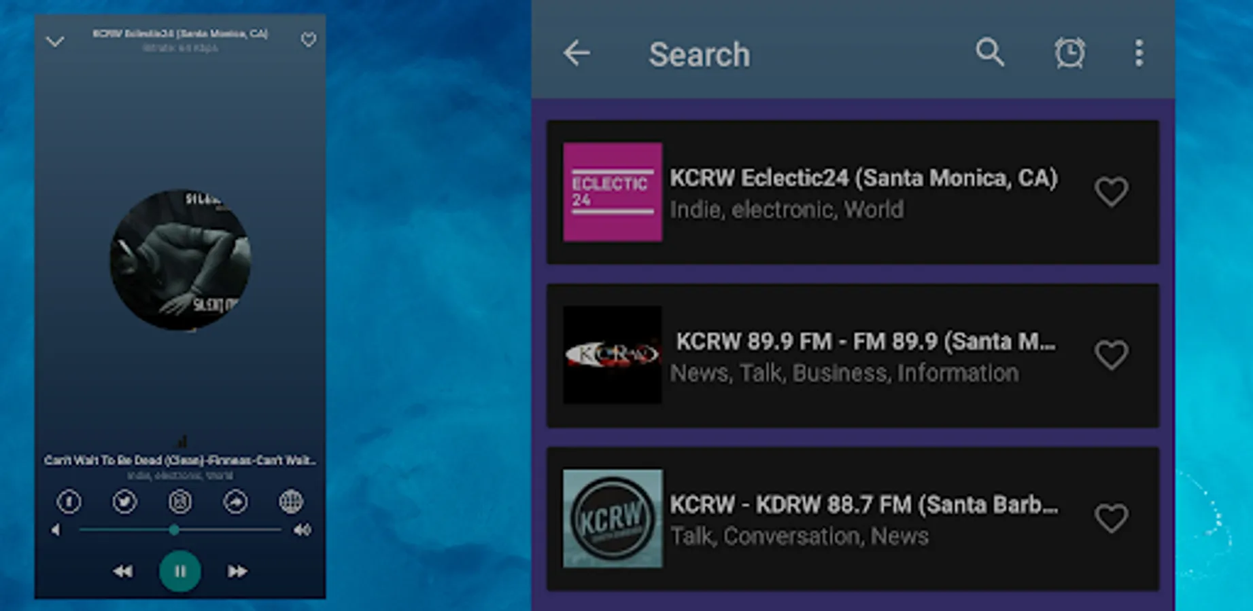Click the low volume speaker icon
The image size is (1253, 611).
coord(56,530)
